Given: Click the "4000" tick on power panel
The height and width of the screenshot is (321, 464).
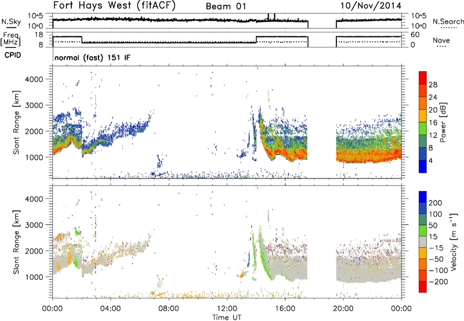Looking at the screenshot, I should click(34, 79).
